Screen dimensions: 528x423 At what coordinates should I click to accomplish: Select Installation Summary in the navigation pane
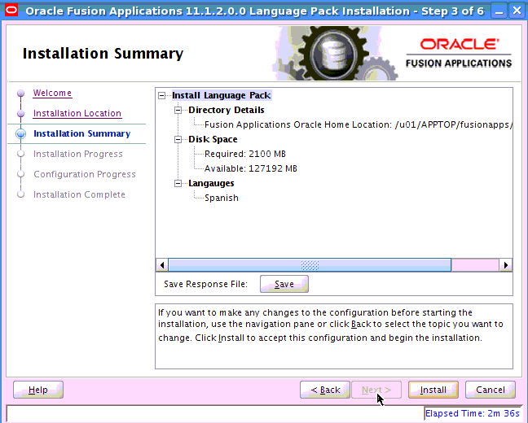[81, 133]
